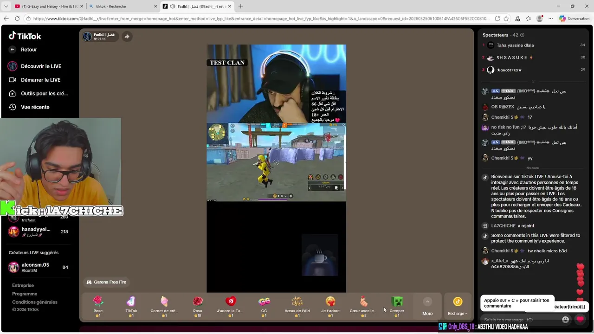The height and width of the screenshot is (334, 594).
Task: Open suggested creator alconsm.05
Action: (39, 267)
